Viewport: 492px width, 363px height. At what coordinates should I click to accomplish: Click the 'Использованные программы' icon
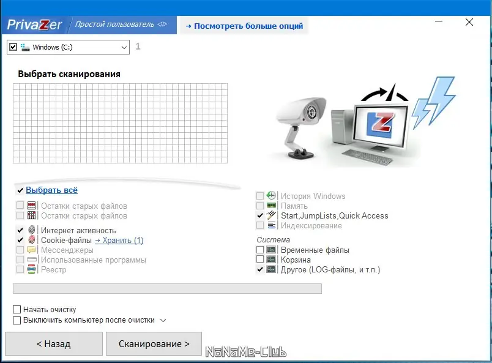tap(32, 260)
